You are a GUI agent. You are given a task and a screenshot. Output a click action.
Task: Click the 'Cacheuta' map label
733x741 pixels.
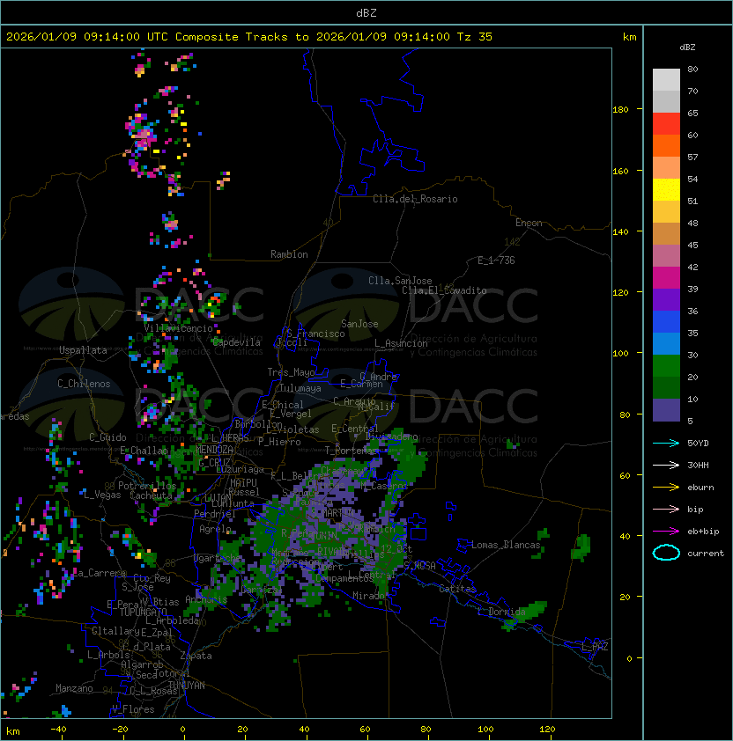pyautogui.click(x=151, y=495)
